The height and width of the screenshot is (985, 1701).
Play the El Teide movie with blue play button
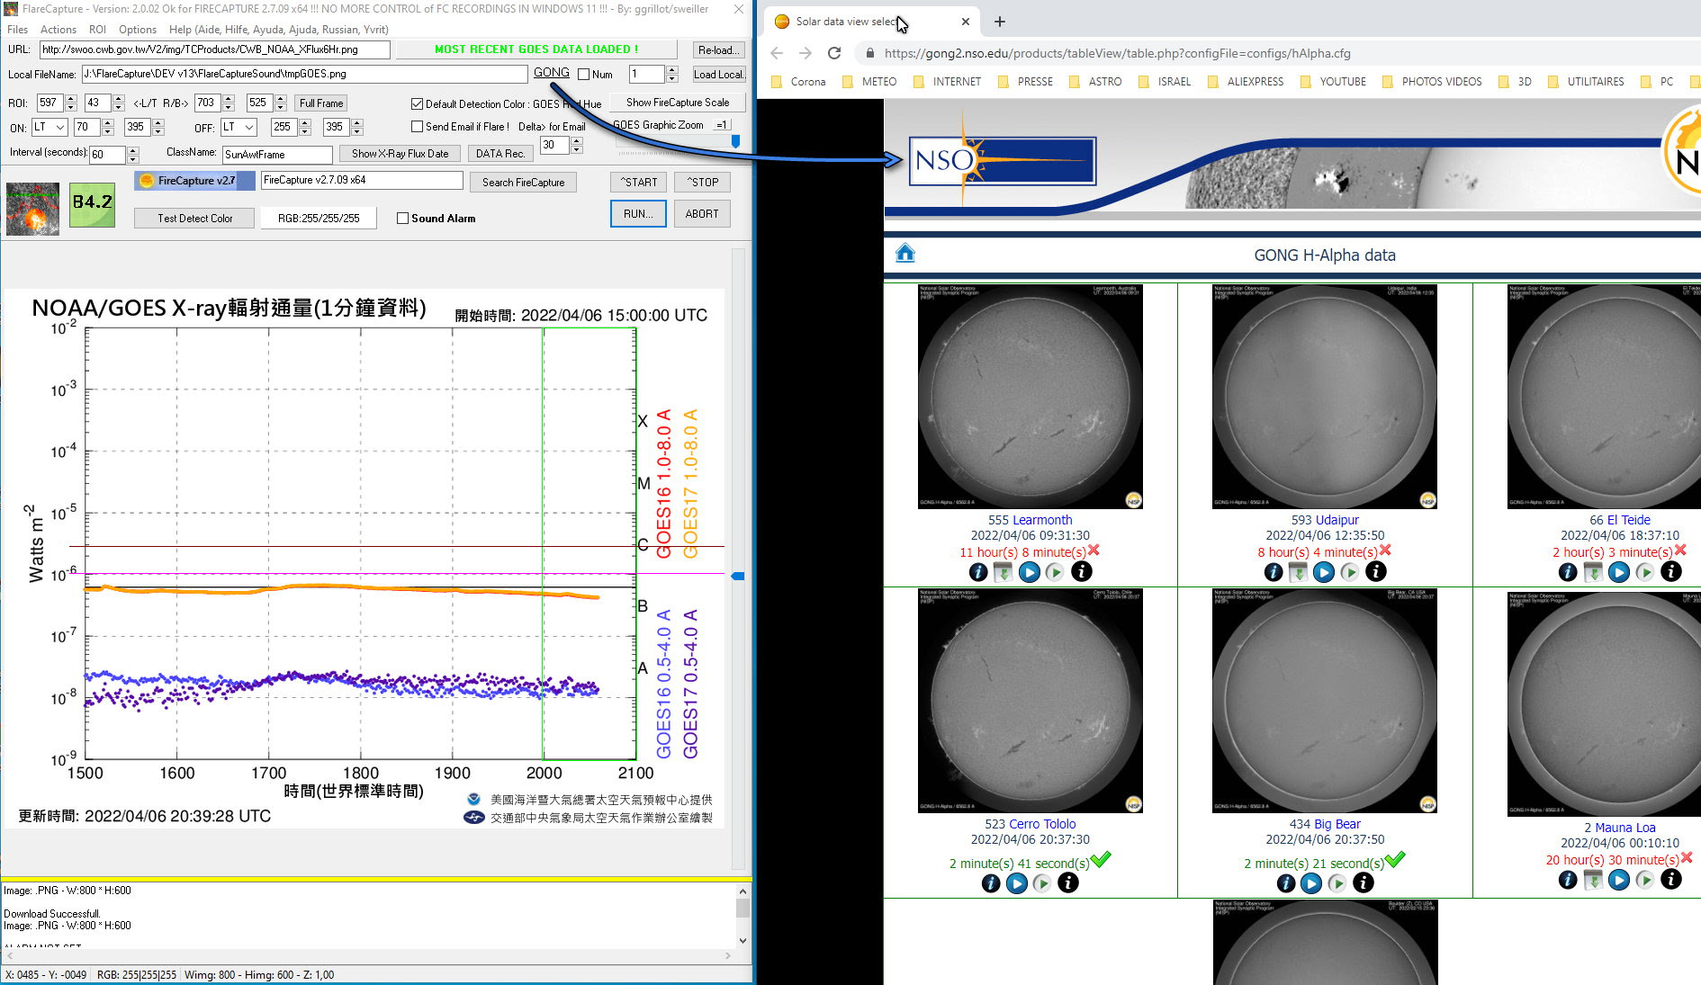click(x=1619, y=572)
